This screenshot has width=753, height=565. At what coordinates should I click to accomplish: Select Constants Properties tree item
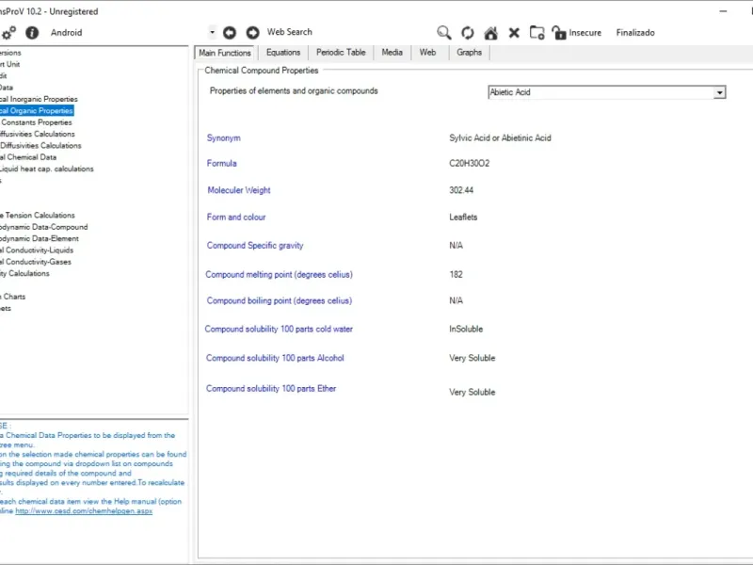tap(36, 122)
